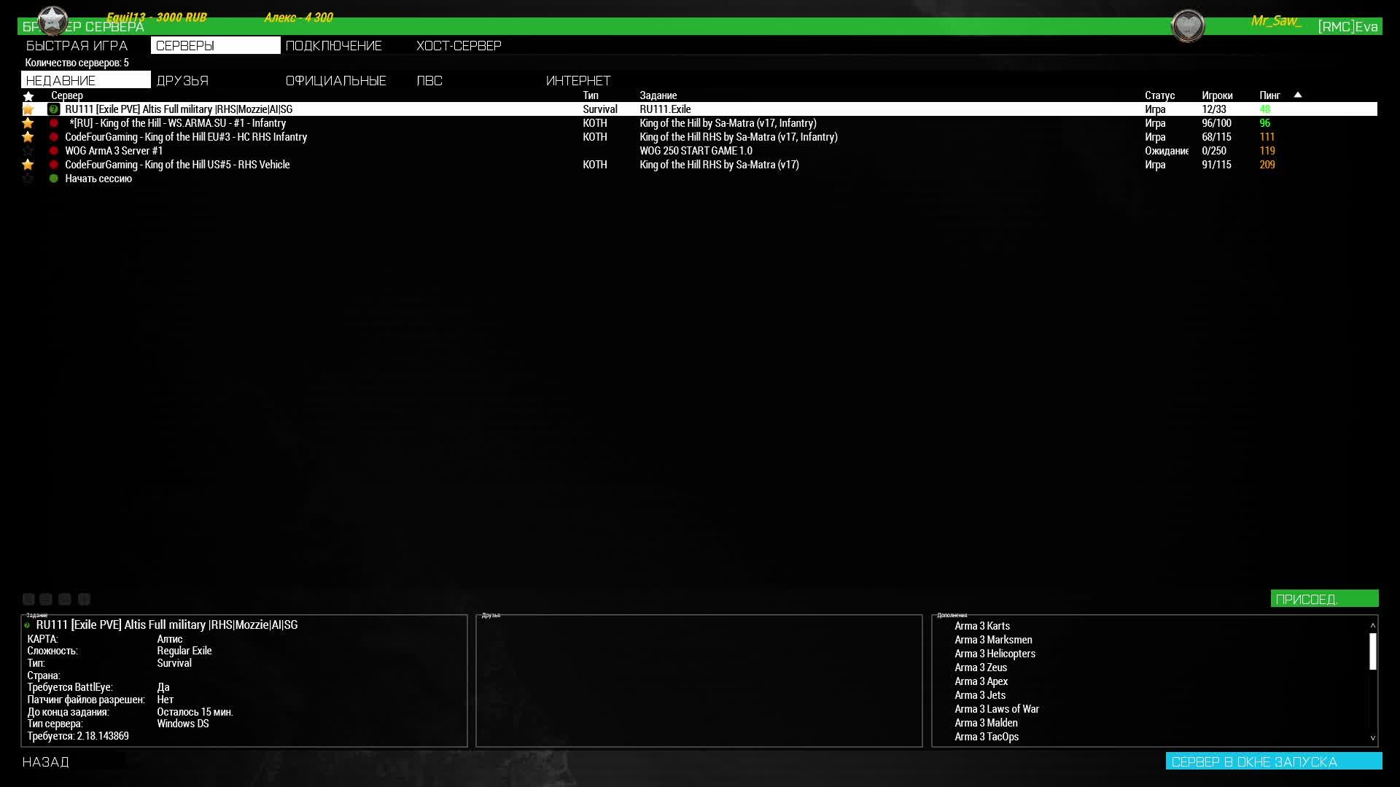Select CodeFourGaming King of the Hill EU#3 row

tap(186, 137)
